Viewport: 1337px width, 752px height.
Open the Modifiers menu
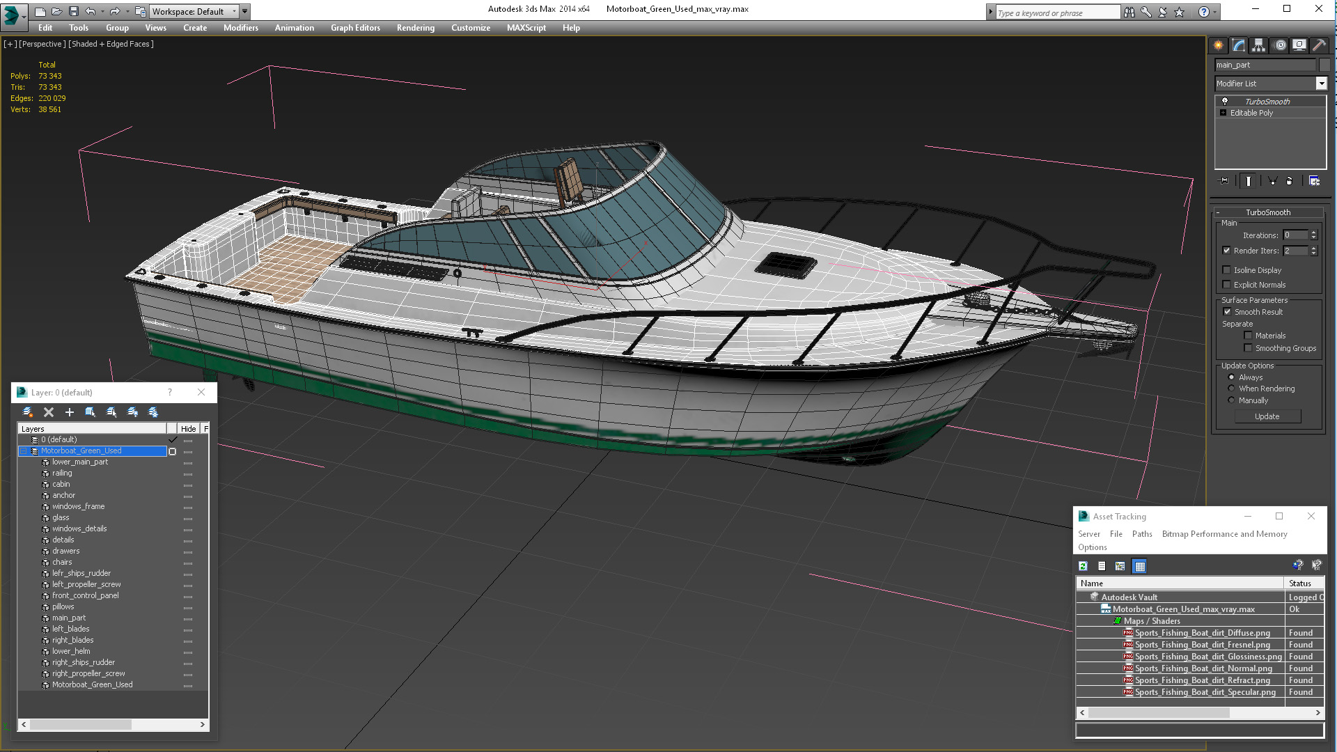pyautogui.click(x=241, y=28)
